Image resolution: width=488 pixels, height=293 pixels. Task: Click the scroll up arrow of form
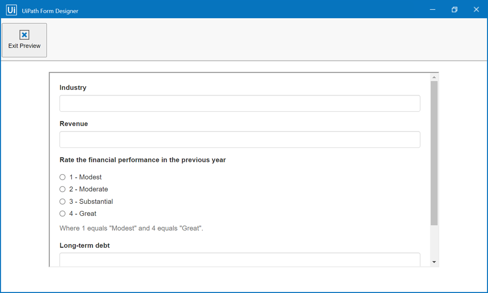click(x=434, y=77)
